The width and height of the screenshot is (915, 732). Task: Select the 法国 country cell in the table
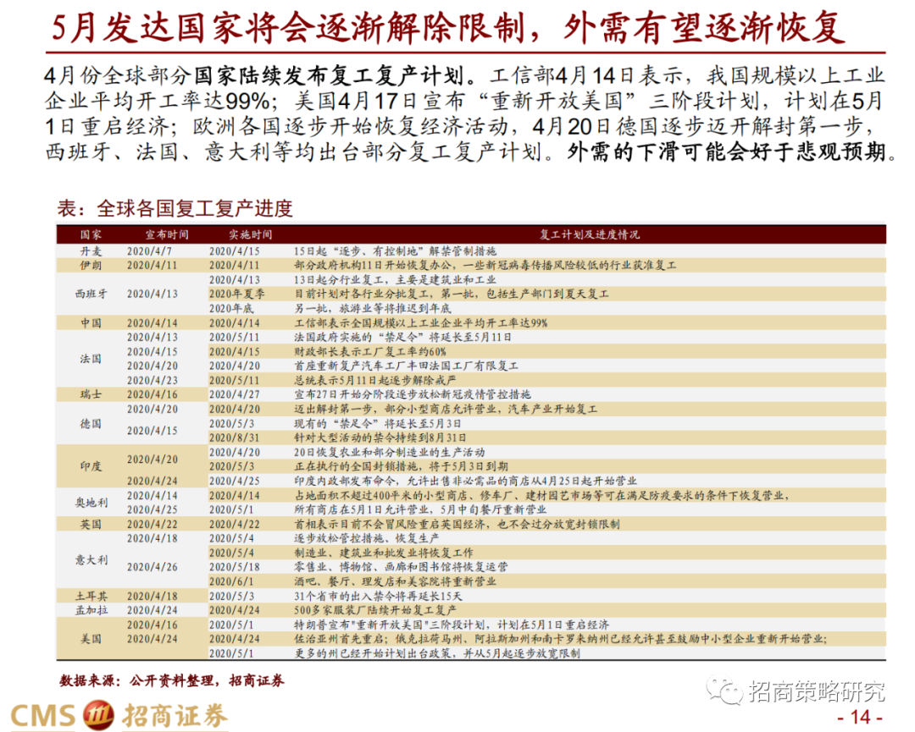[x=91, y=359]
